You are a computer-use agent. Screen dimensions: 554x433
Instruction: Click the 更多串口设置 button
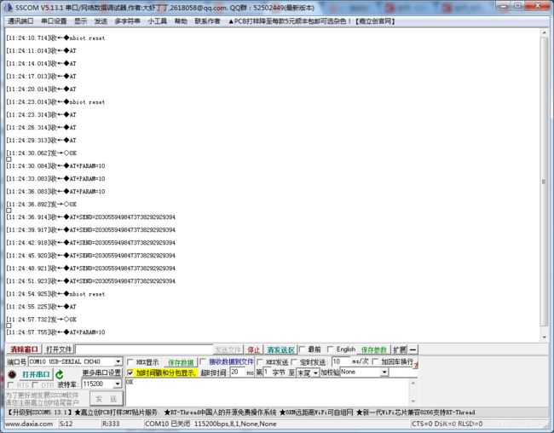tap(101, 373)
